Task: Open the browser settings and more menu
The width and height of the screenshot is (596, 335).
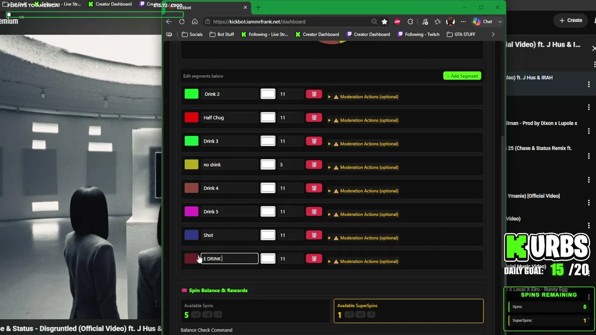Action: point(463,21)
